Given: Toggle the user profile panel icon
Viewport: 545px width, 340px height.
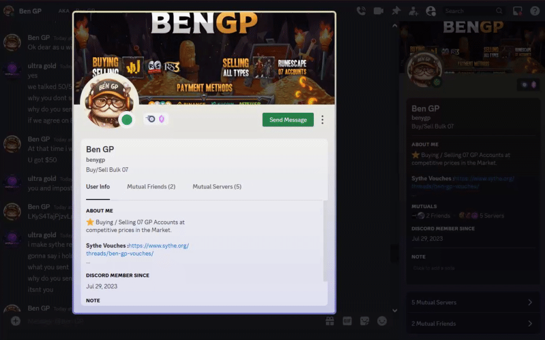Looking at the screenshot, I should 431,11.
